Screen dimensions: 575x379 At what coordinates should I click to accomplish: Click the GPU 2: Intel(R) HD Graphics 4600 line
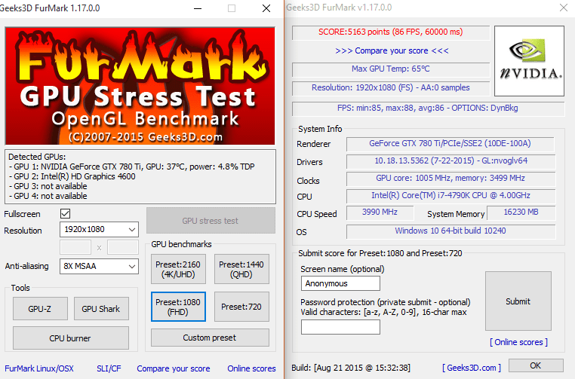tap(72, 176)
